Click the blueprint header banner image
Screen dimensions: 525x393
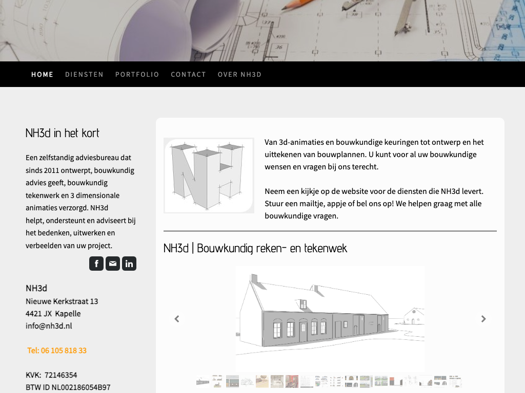coord(262,31)
